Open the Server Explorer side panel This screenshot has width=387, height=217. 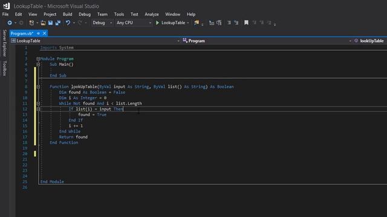click(x=4, y=43)
